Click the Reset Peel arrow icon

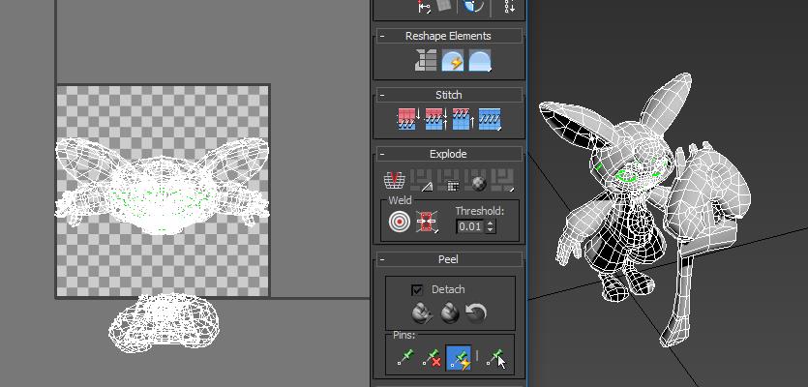(476, 313)
